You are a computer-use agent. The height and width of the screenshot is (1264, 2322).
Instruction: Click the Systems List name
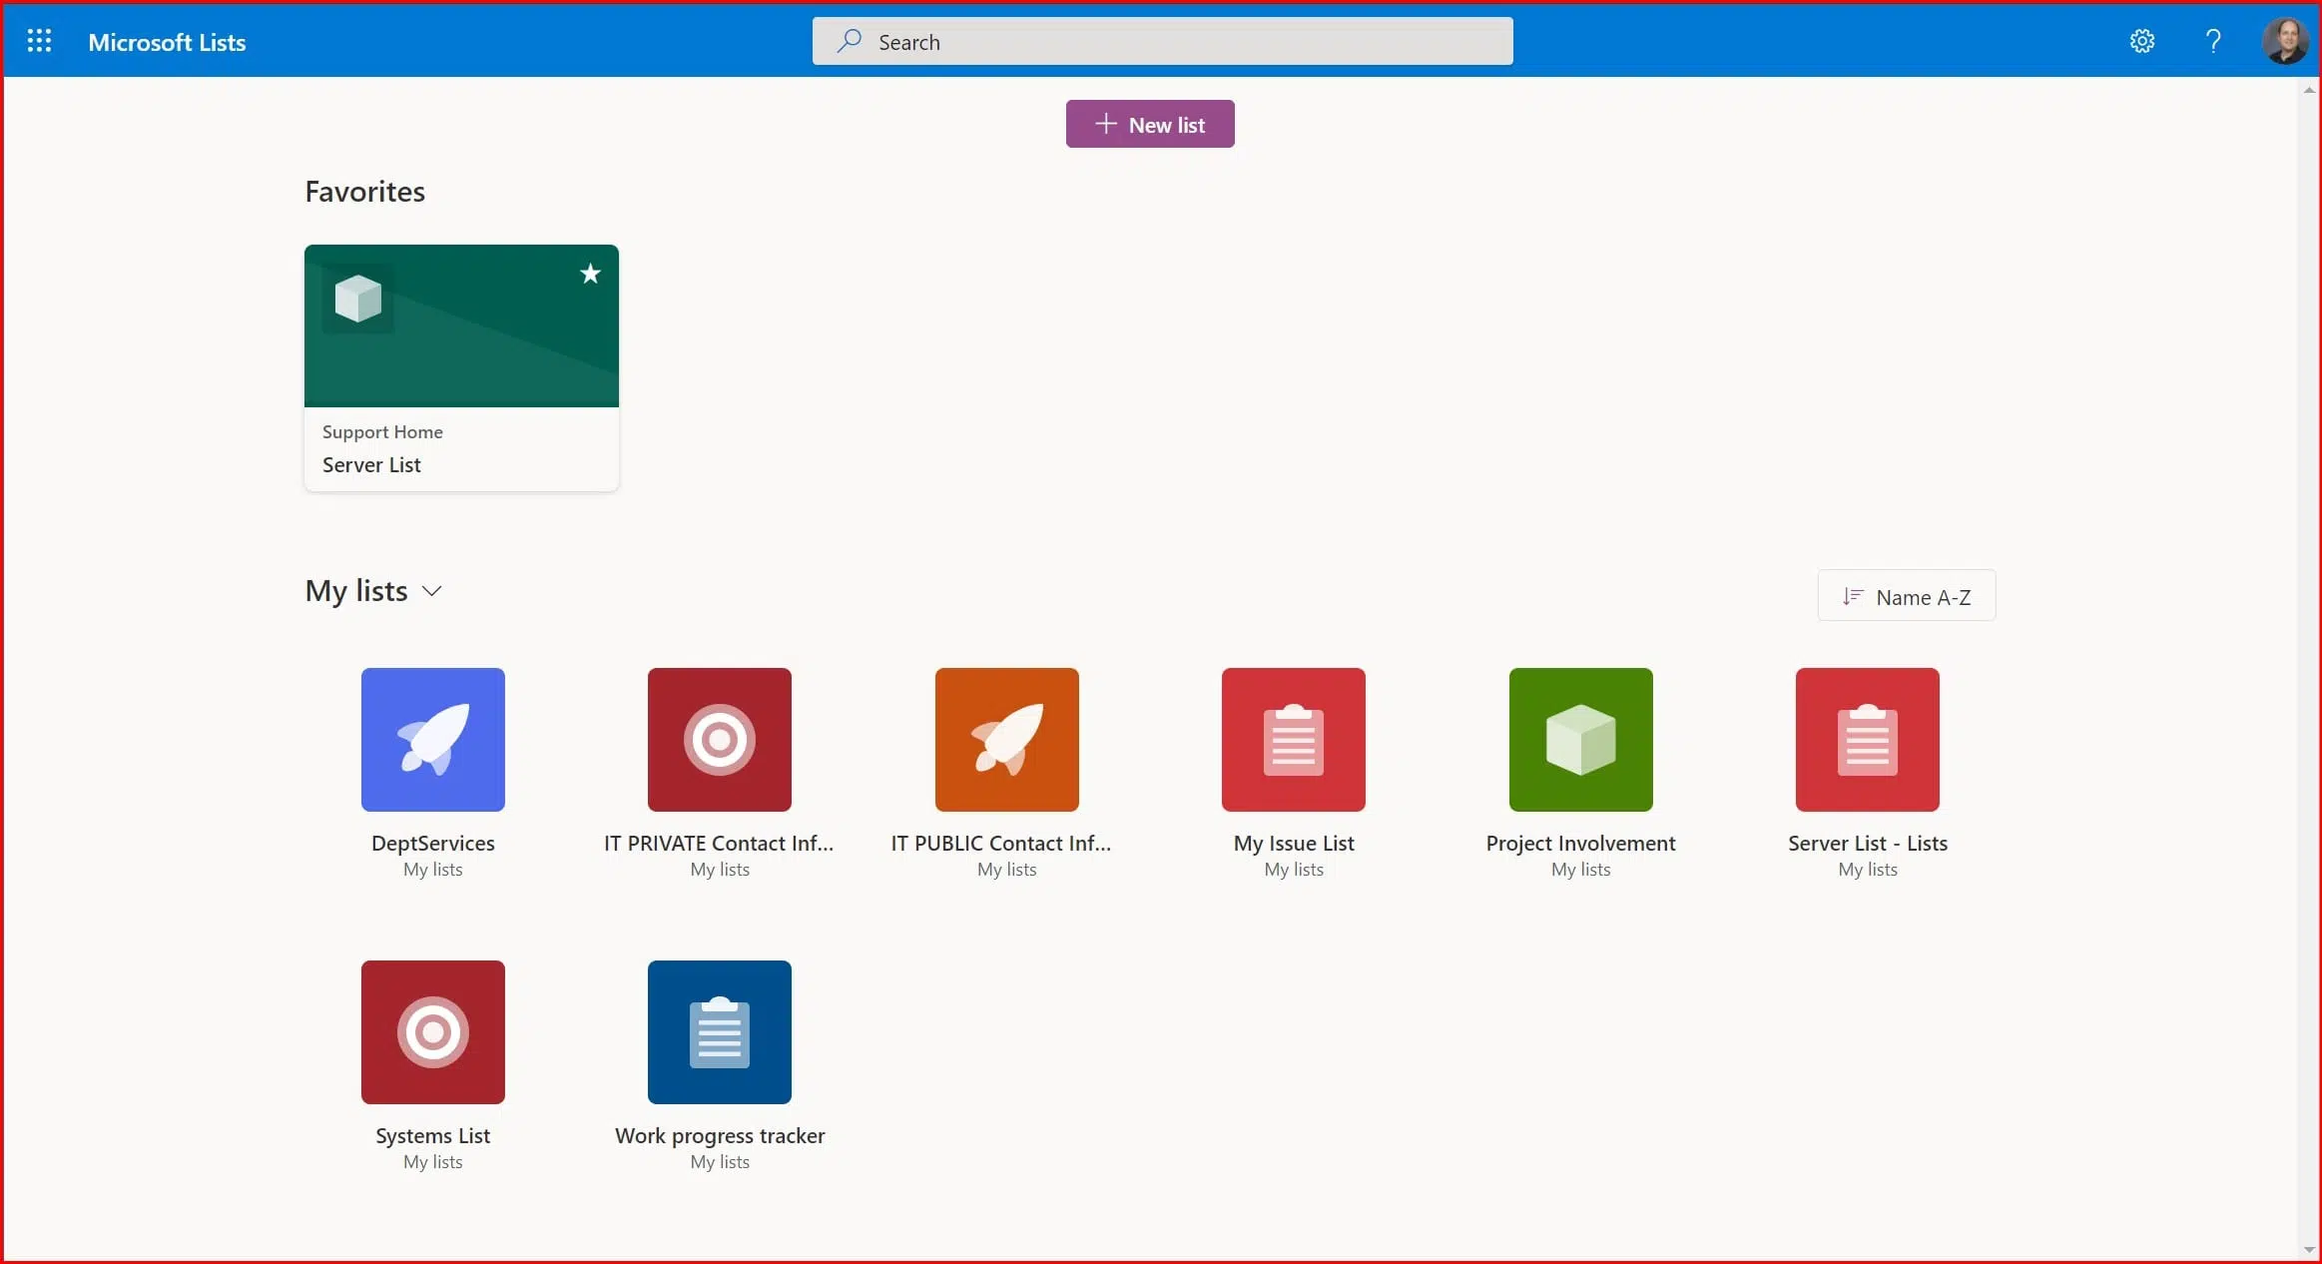point(433,1136)
